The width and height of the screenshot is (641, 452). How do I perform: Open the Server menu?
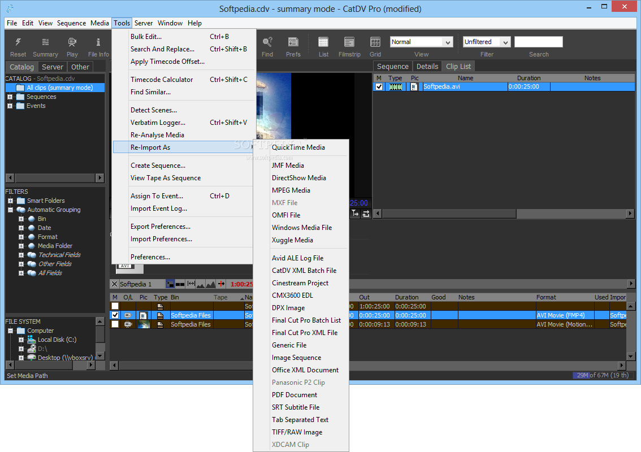tap(144, 23)
